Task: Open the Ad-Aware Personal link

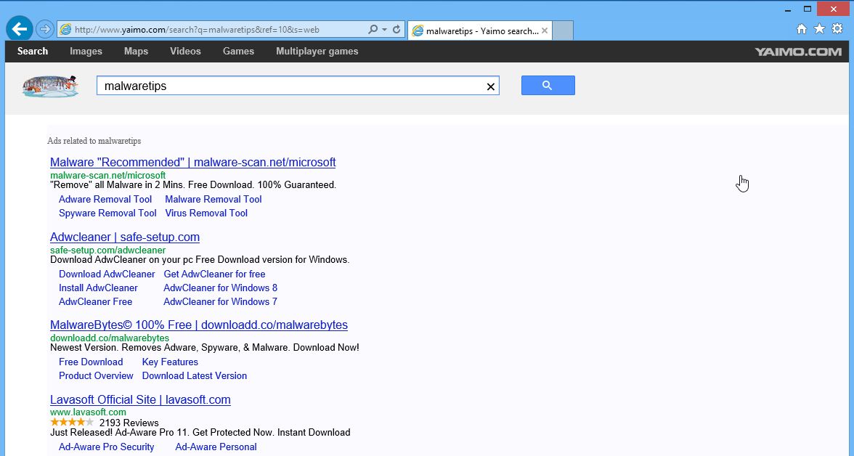Action: (x=216, y=447)
